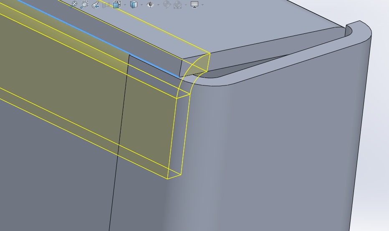The width and height of the screenshot is (389, 231).
Task: Expand the View Orientation dropdown arrow
Action: click(125, 5)
